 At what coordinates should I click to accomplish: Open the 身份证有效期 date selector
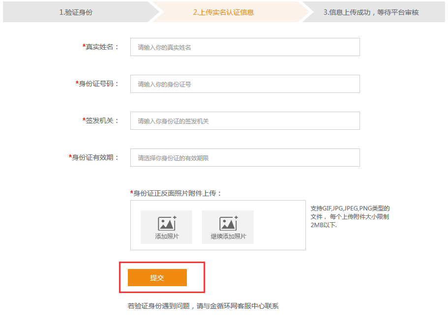[245, 157]
